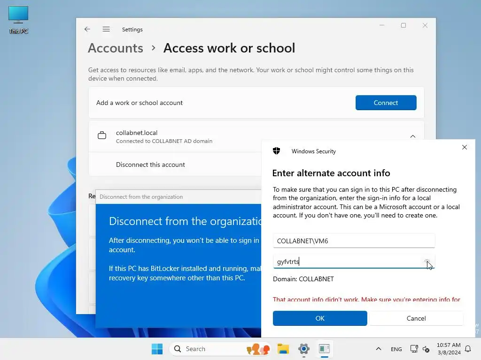Click the Connect button for work account
Screen dimensions: 481x360
tap(386, 103)
